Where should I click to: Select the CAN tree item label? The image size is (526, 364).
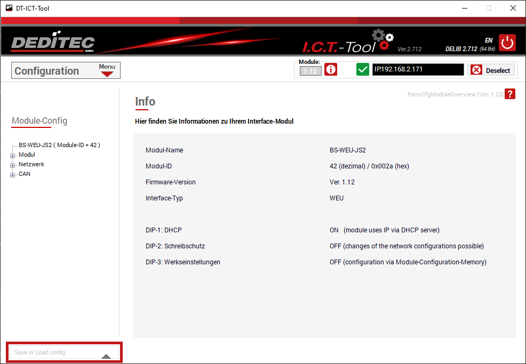point(25,174)
